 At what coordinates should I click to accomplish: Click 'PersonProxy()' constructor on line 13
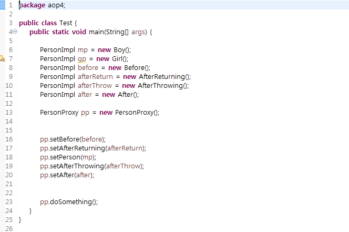137,113
